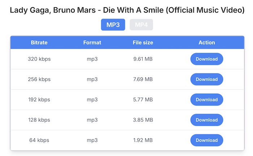Download the 64 kbps mp3 file
The width and height of the screenshot is (253, 156).
[207, 140]
